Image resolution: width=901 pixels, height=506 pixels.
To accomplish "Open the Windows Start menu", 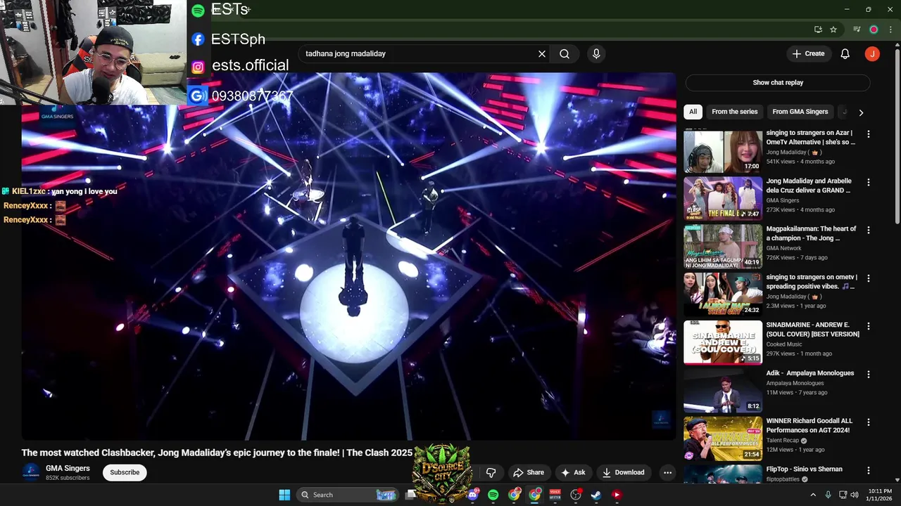I will (x=284, y=495).
